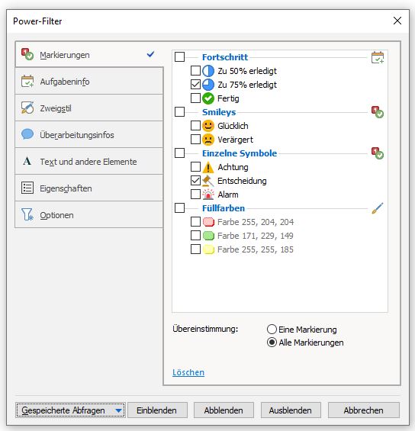Open the Zweigstil filter tab
This screenshot has width=415, height=431.
pos(89,108)
